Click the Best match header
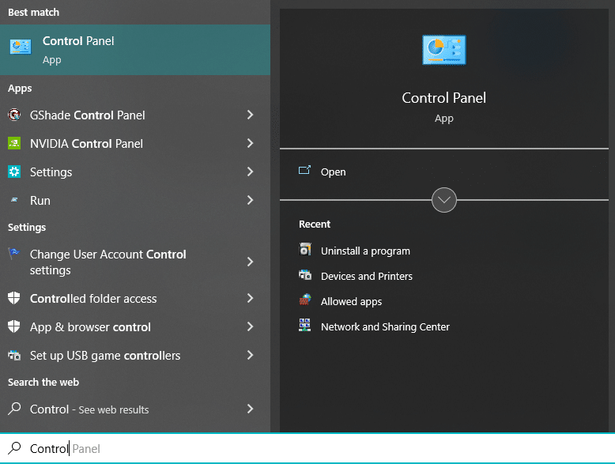The width and height of the screenshot is (615, 464). click(x=33, y=12)
